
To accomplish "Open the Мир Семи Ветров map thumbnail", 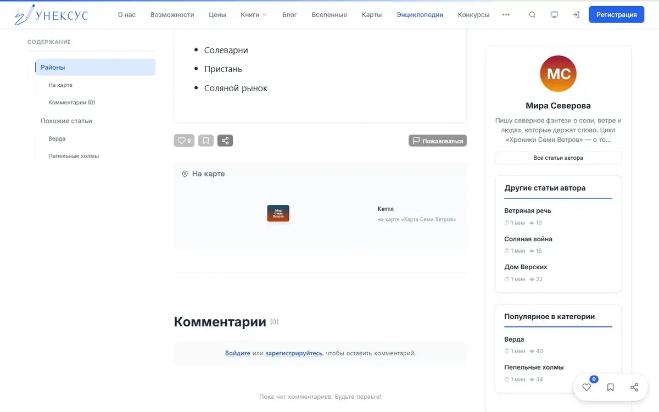I will point(278,213).
